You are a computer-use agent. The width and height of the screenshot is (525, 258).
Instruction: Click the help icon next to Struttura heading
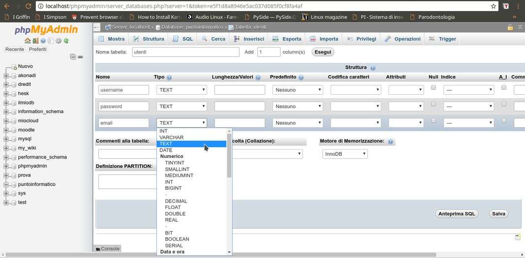(372, 68)
